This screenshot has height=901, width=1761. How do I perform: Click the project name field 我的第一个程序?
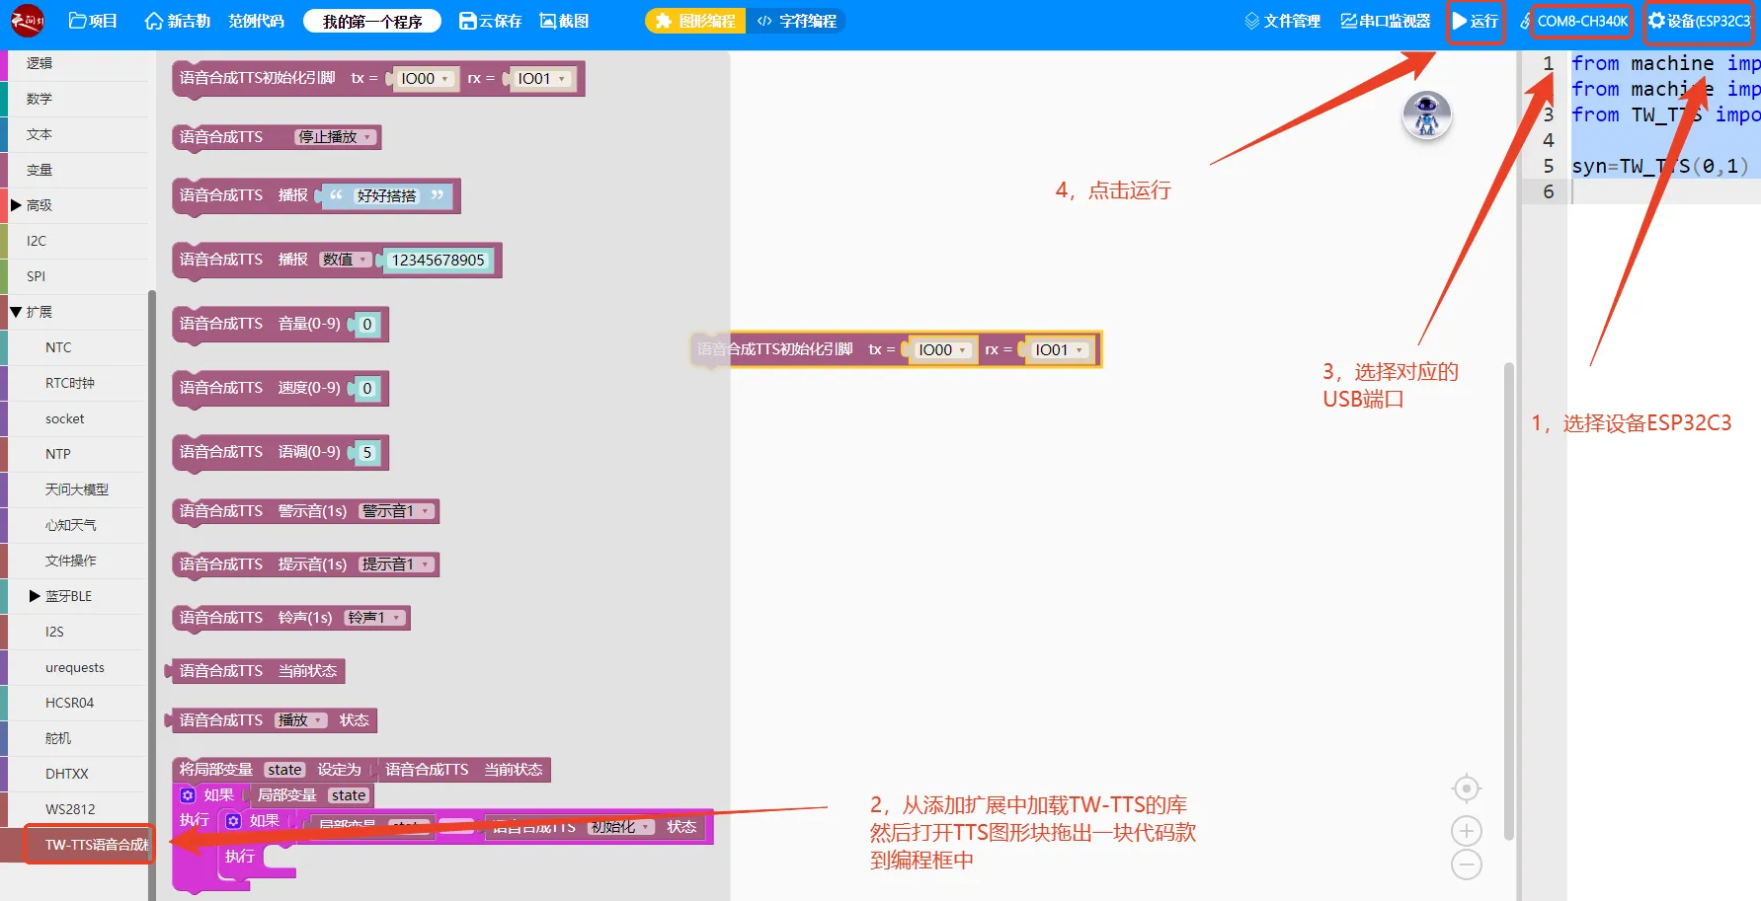point(372,21)
